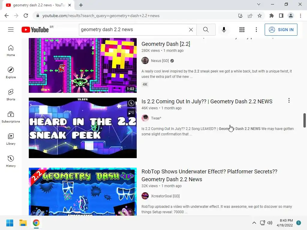This screenshot has width=307, height=230.
Task: Click the Chrome taskbar icon
Action: pos(36,223)
